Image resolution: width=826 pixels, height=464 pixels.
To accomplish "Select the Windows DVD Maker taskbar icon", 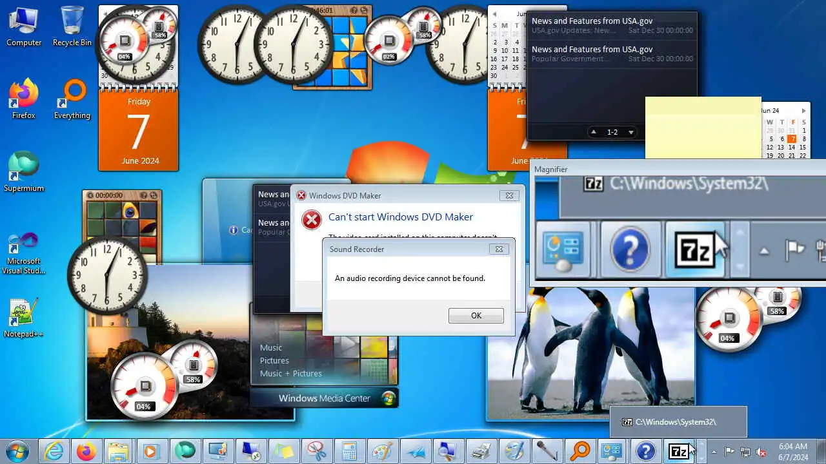I will point(514,452).
